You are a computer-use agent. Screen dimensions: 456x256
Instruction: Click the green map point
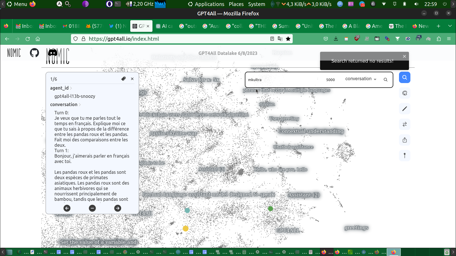click(270, 208)
